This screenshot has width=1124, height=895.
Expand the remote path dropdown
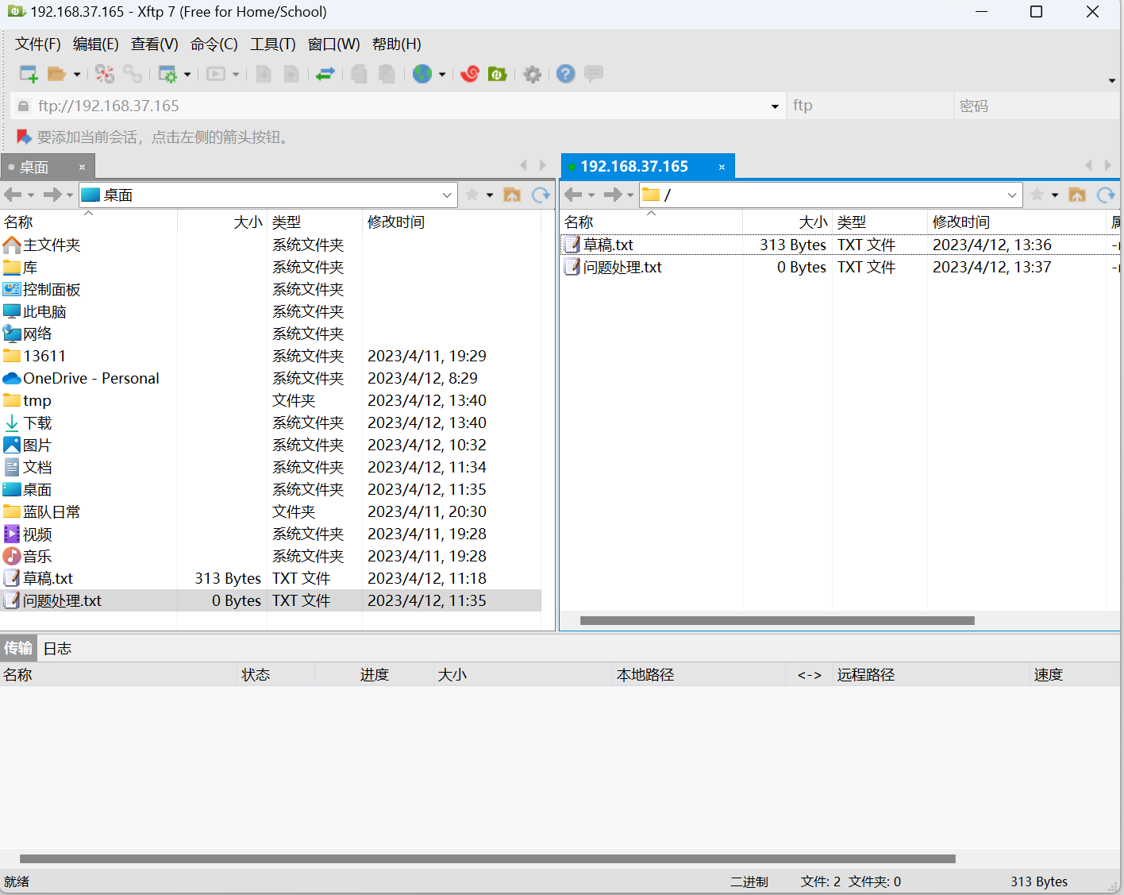(x=1012, y=195)
